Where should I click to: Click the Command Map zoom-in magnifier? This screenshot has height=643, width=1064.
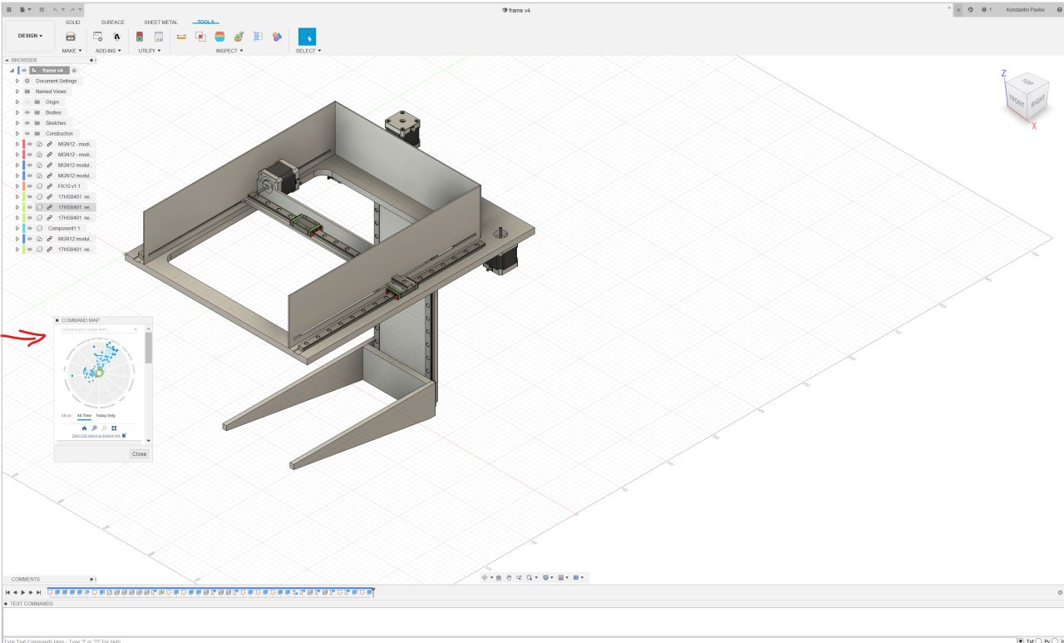click(x=94, y=428)
